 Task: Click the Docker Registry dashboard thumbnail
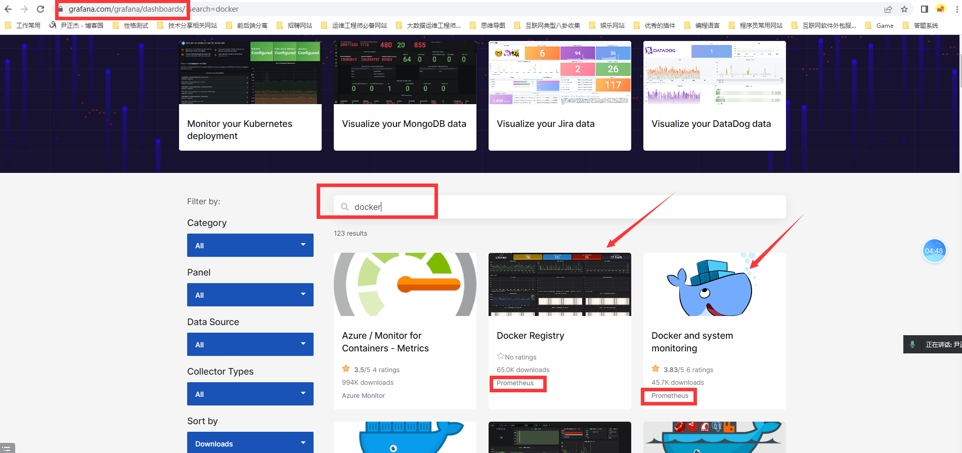tap(560, 284)
